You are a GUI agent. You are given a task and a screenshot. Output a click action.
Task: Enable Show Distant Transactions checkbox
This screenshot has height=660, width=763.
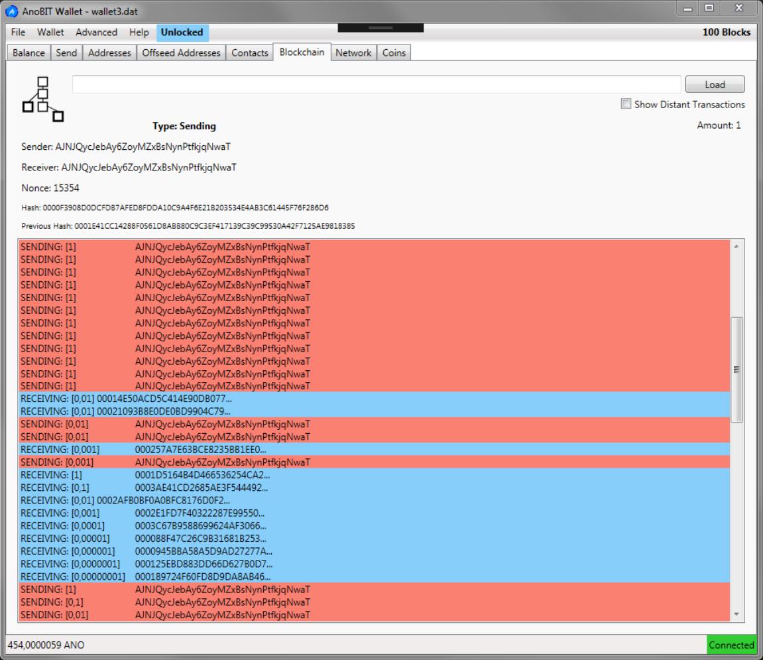[x=626, y=104]
